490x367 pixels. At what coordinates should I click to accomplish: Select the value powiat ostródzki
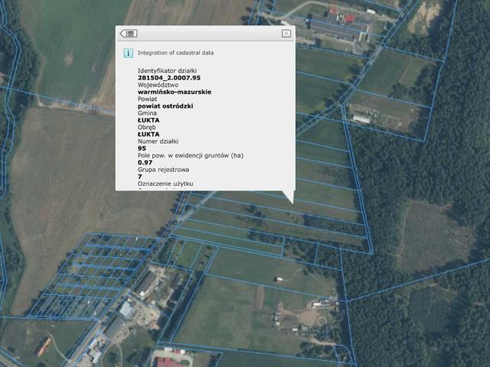coord(165,106)
